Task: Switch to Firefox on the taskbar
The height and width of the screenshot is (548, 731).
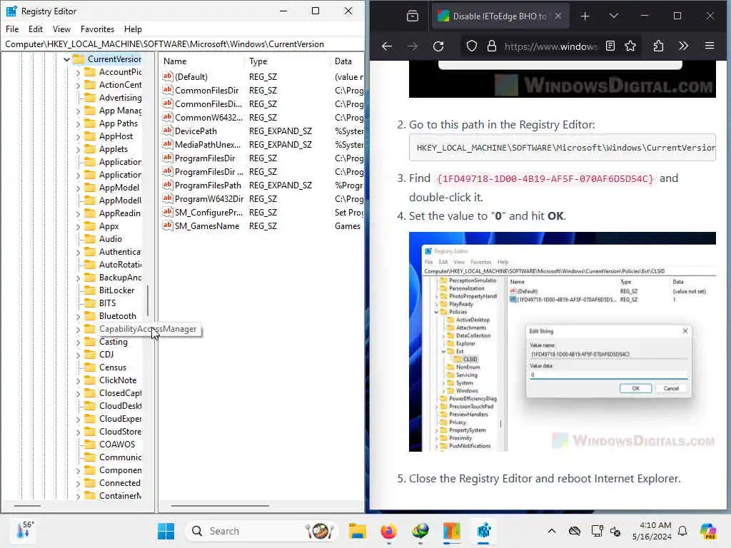Action: coord(389,531)
